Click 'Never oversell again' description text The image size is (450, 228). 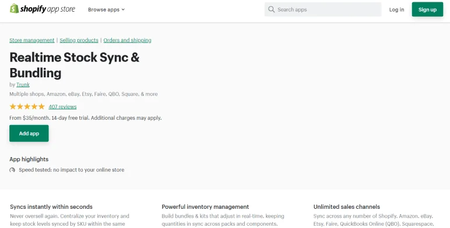point(69,220)
